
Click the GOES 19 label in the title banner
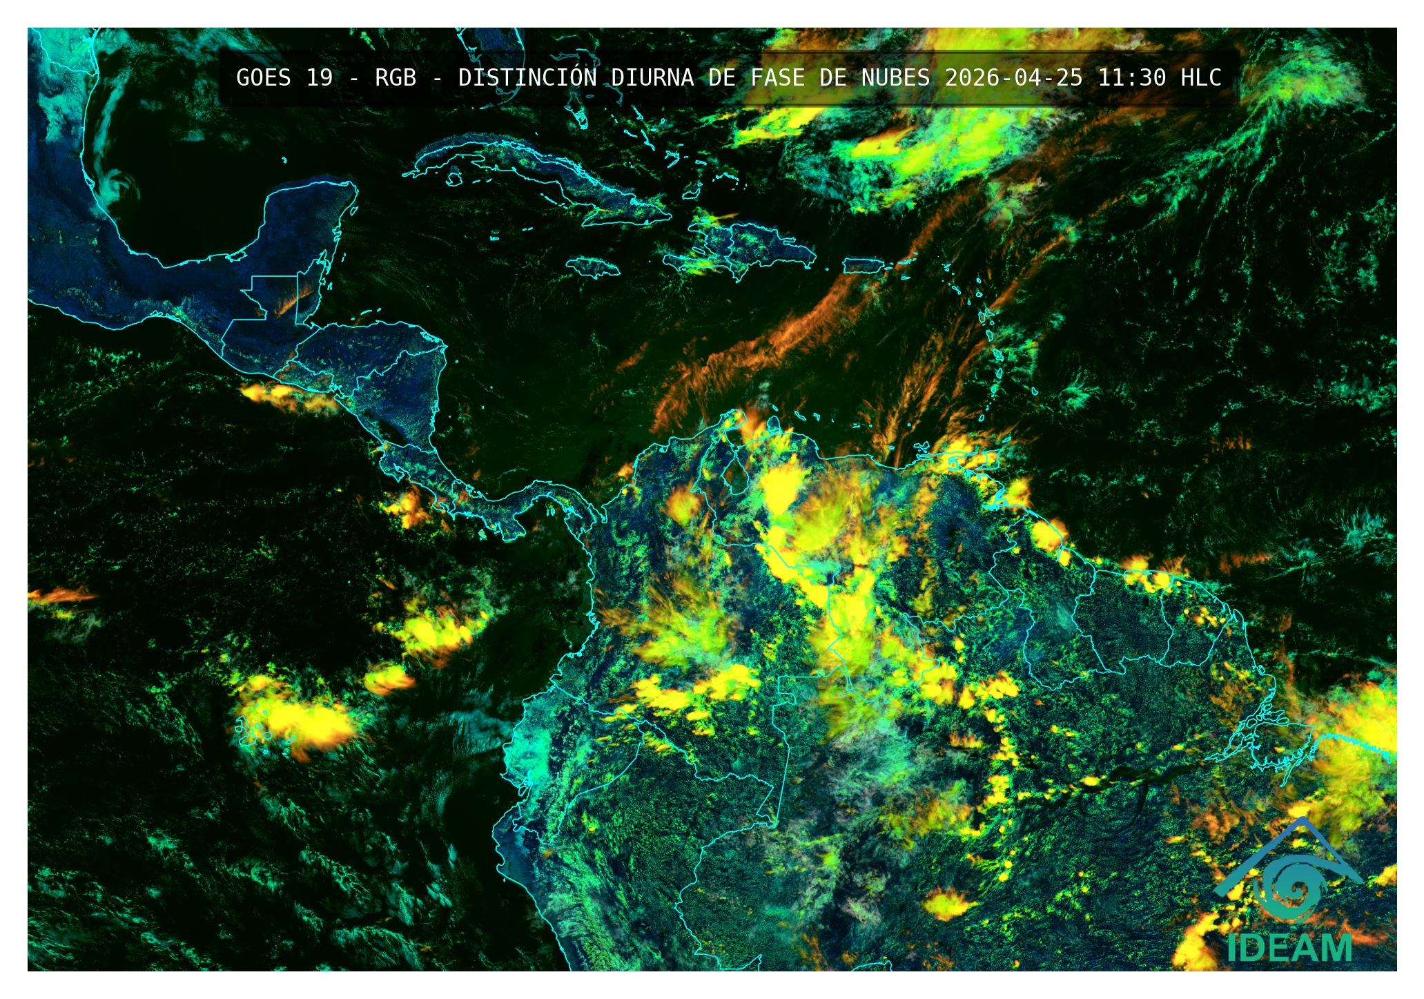[x=284, y=78]
